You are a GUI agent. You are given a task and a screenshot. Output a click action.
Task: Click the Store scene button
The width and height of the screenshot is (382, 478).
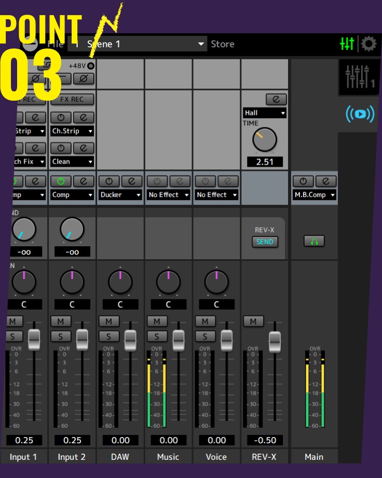tap(223, 44)
